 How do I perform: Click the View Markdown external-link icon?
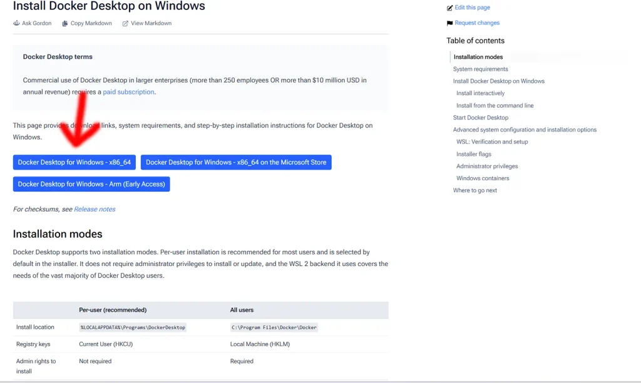click(x=125, y=23)
